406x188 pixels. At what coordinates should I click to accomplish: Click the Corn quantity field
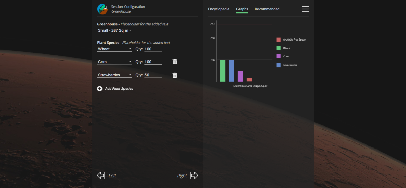[x=153, y=62]
